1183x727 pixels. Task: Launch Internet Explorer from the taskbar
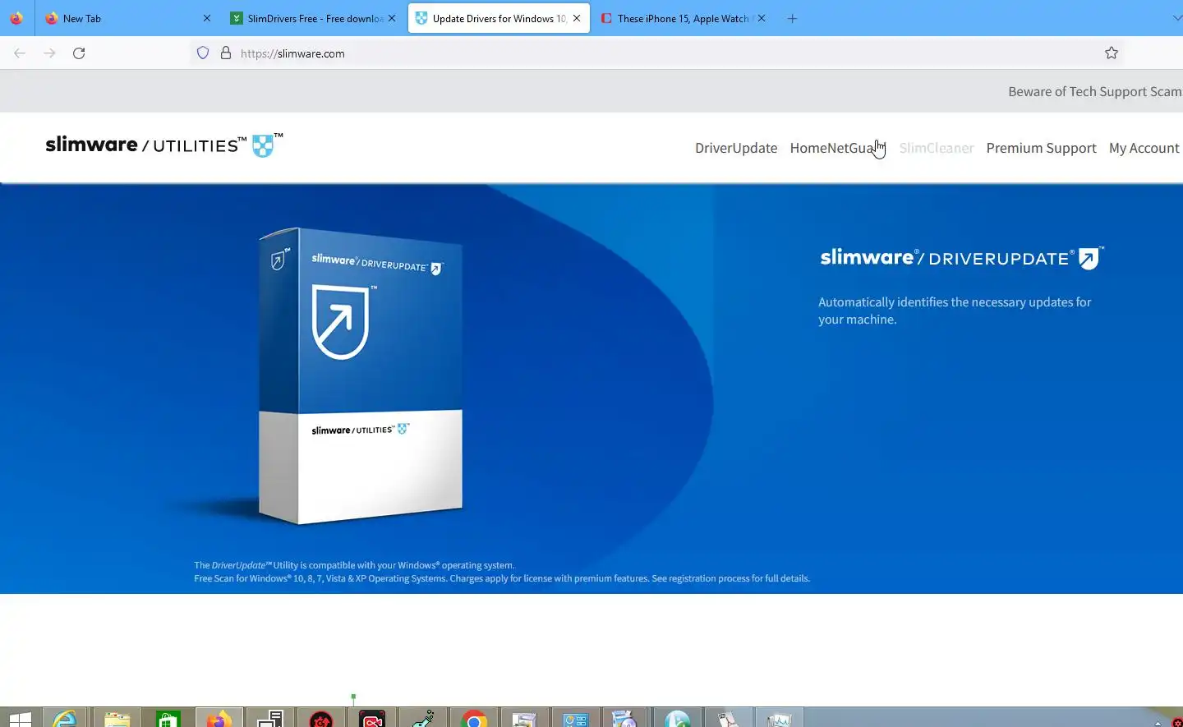click(65, 719)
